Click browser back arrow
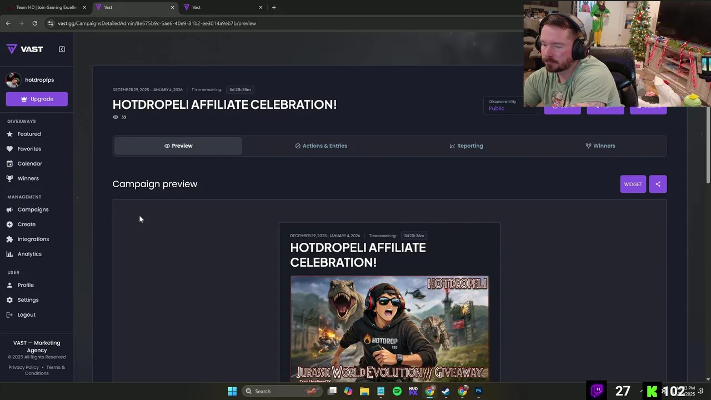 coord(8,23)
